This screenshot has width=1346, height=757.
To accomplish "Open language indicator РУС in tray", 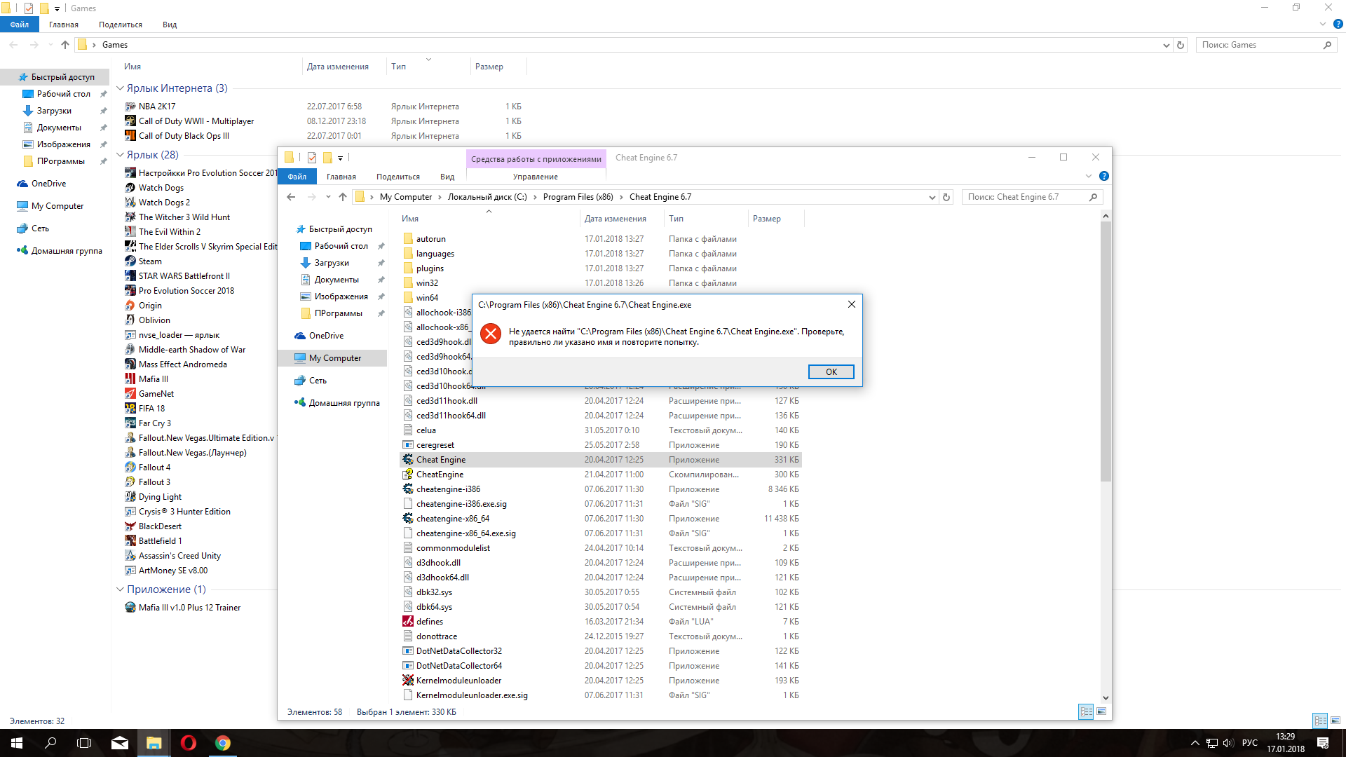I will (x=1249, y=743).
